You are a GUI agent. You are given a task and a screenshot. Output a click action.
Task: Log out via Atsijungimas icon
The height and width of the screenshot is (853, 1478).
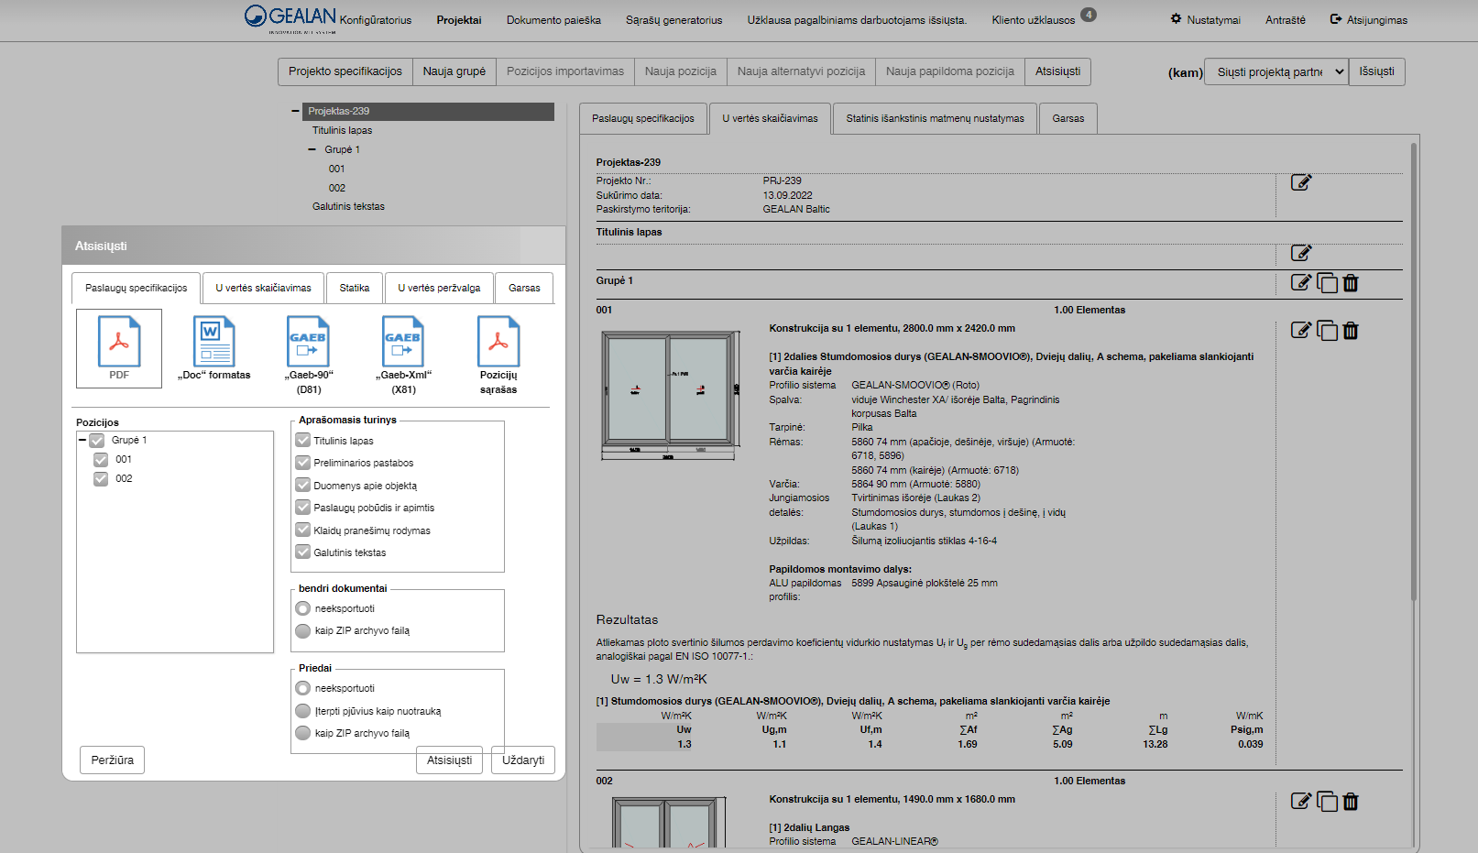click(x=1336, y=18)
